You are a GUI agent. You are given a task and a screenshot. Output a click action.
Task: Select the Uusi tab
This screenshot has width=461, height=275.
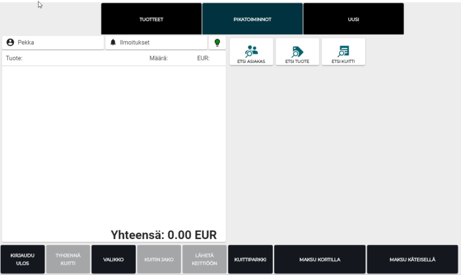point(353,19)
